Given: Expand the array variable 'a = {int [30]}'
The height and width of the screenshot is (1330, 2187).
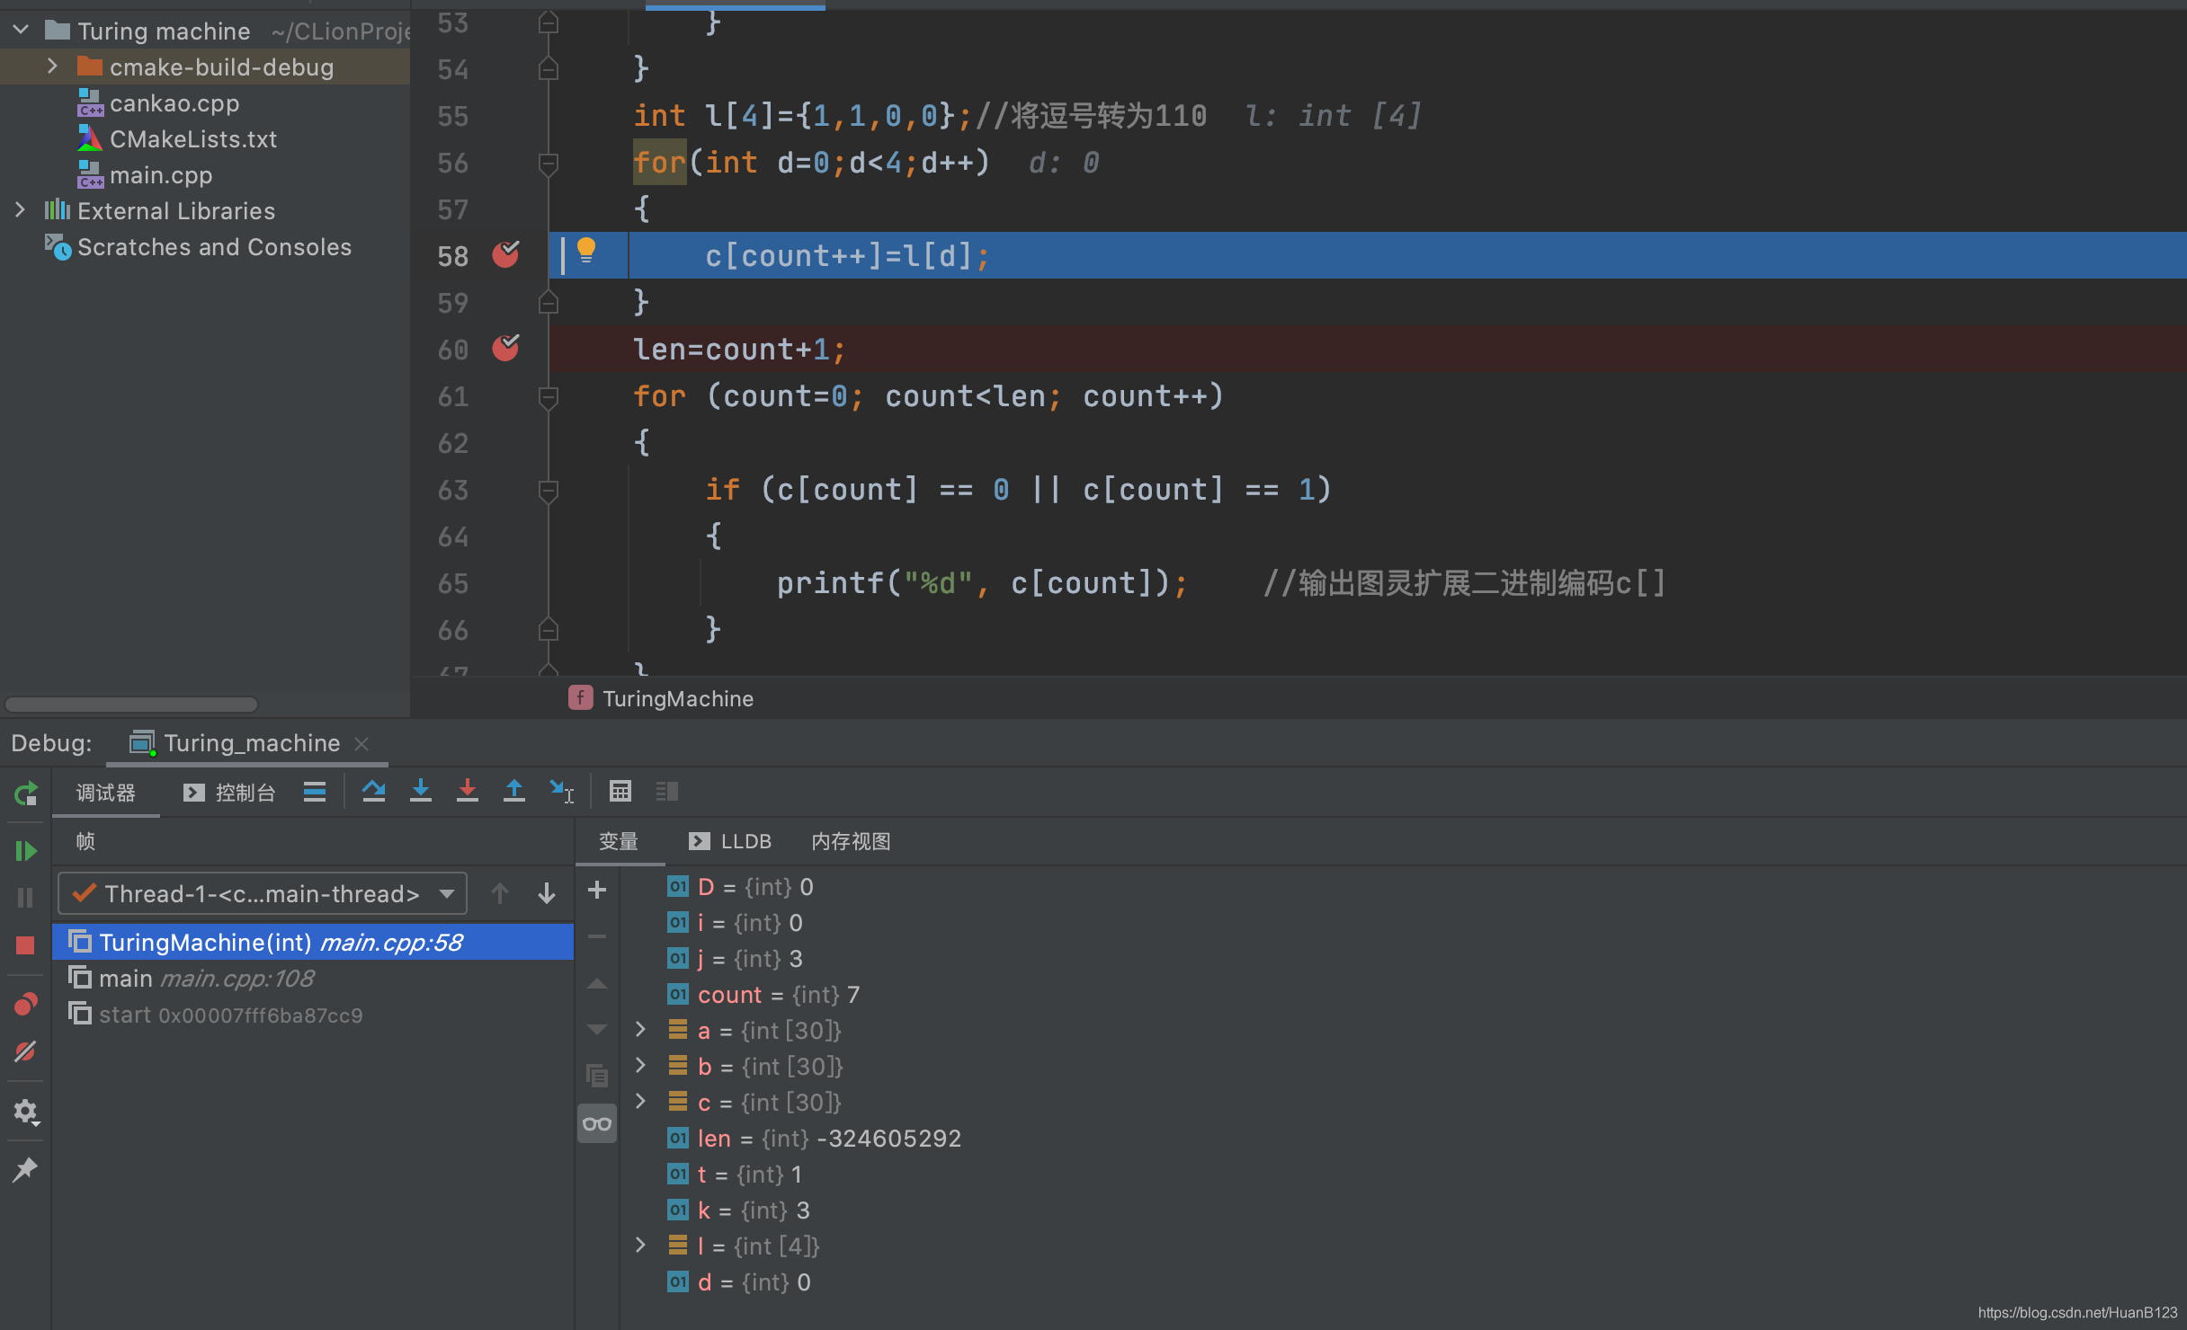Looking at the screenshot, I should click(638, 1030).
